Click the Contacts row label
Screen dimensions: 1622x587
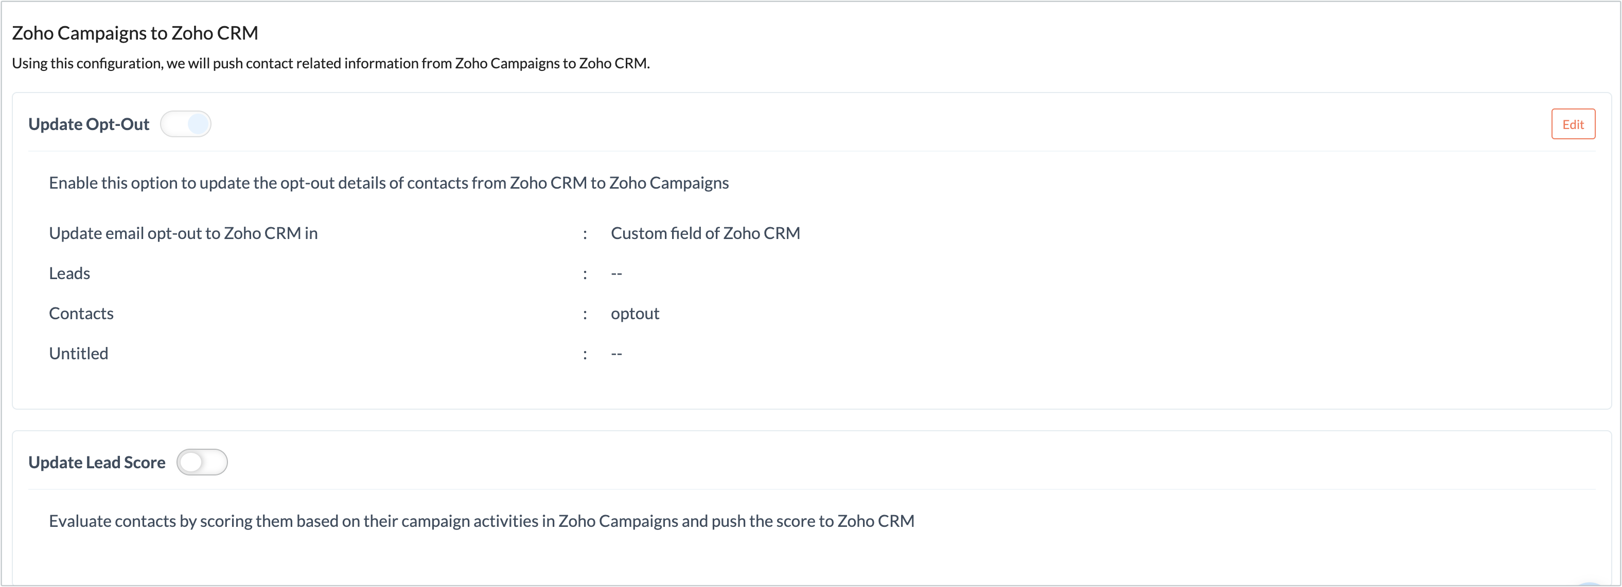81,313
